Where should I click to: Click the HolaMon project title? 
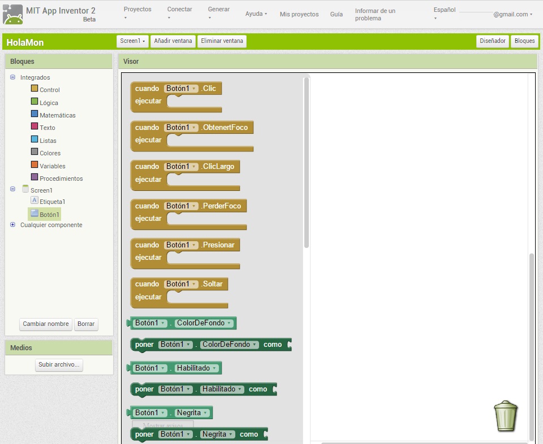[25, 42]
